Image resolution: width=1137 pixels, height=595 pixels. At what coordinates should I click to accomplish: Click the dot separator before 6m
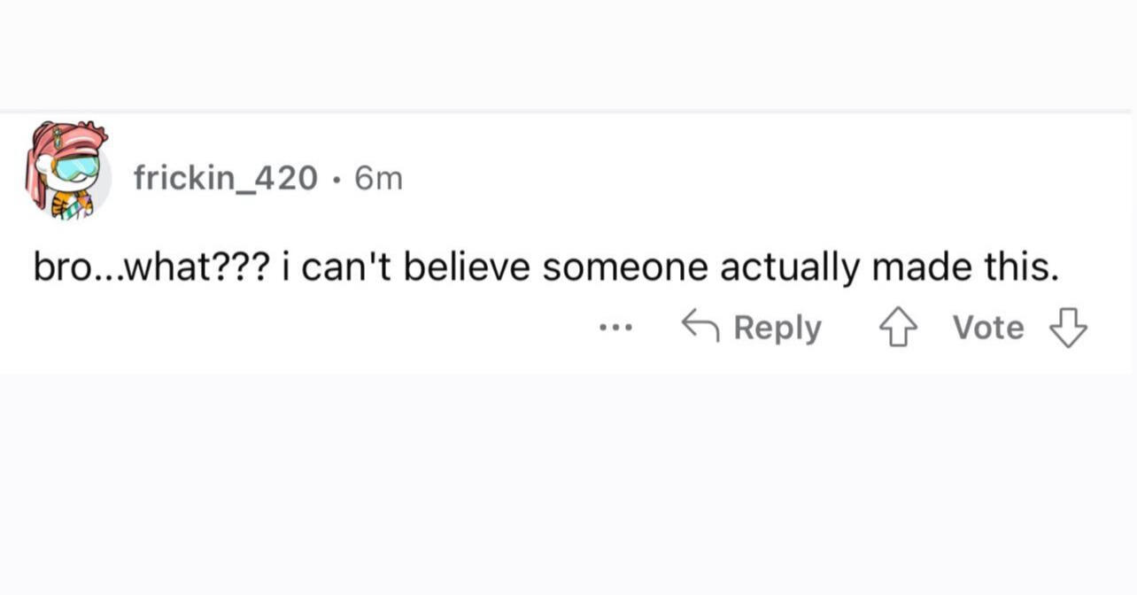click(336, 180)
